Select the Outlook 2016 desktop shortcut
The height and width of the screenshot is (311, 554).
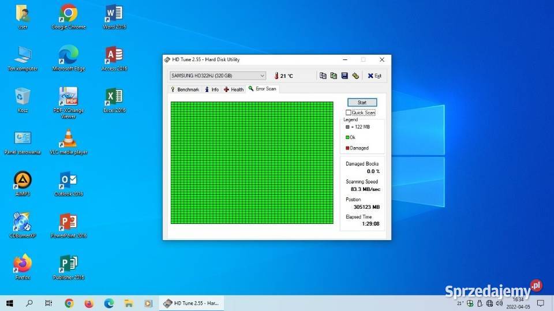(x=69, y=183)
